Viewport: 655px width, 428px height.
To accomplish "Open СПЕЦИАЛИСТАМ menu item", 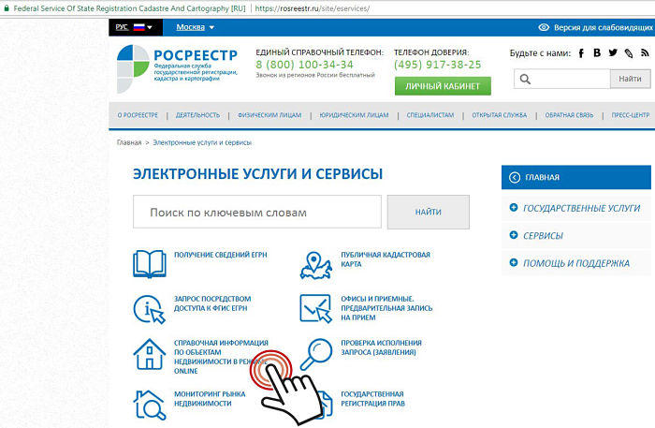I will click(x=430, y=115).
